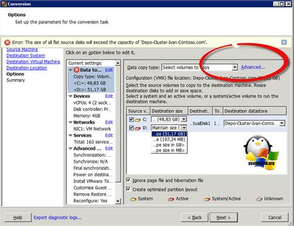Collapse the Devices section
This screenshot has height=226, width=294.
pyautogui.click(x=71, y=96)
